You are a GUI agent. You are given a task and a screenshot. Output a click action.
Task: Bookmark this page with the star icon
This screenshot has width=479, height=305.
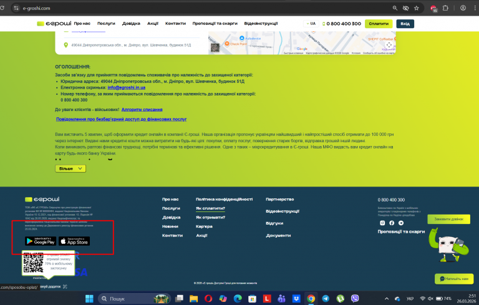point(417,8)
